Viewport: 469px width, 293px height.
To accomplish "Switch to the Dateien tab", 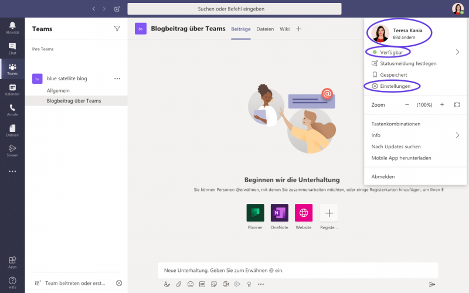I will pyautogui.click(x=265, y=29).
